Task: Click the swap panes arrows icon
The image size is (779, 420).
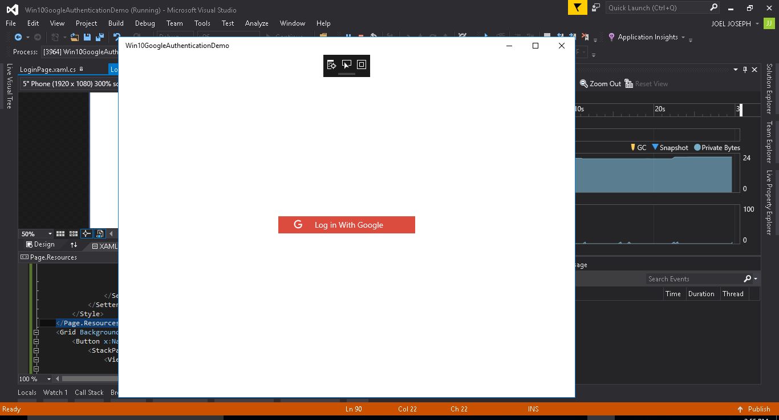Action: 74,245
